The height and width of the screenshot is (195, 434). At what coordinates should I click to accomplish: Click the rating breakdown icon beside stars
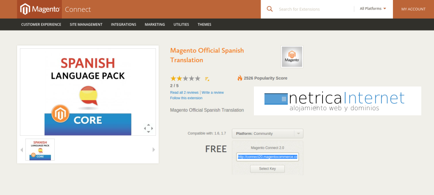pyautogui.click(x=207, y=79)
